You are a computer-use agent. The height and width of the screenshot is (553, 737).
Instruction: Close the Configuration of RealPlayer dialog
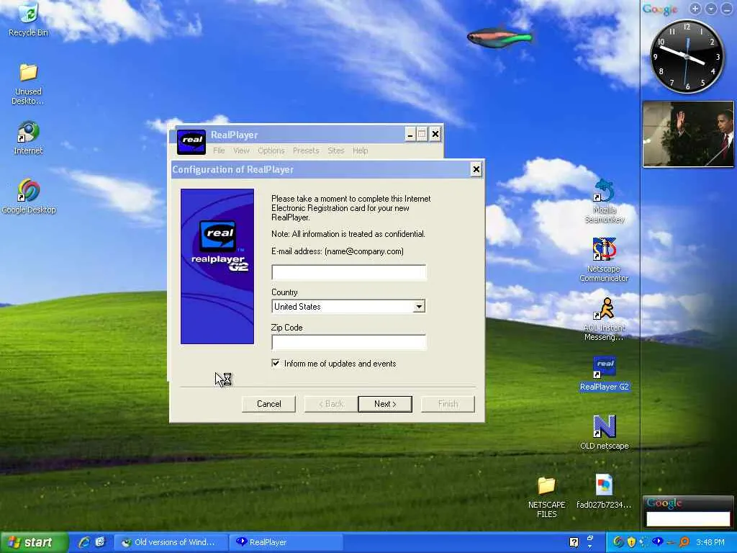(476, 169)
